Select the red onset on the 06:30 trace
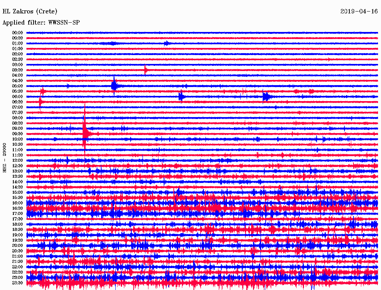The image size is (381, 290). 41,101
